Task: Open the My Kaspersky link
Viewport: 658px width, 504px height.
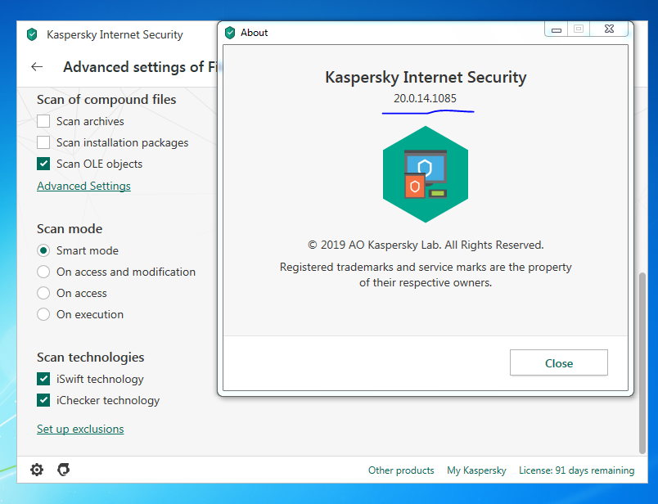Action: (476, 470)
